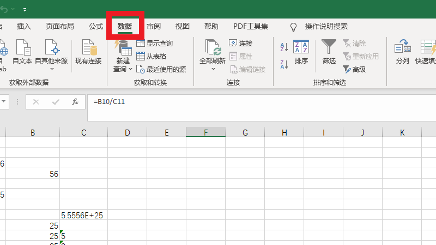Click the fx insert function icon

75,102
